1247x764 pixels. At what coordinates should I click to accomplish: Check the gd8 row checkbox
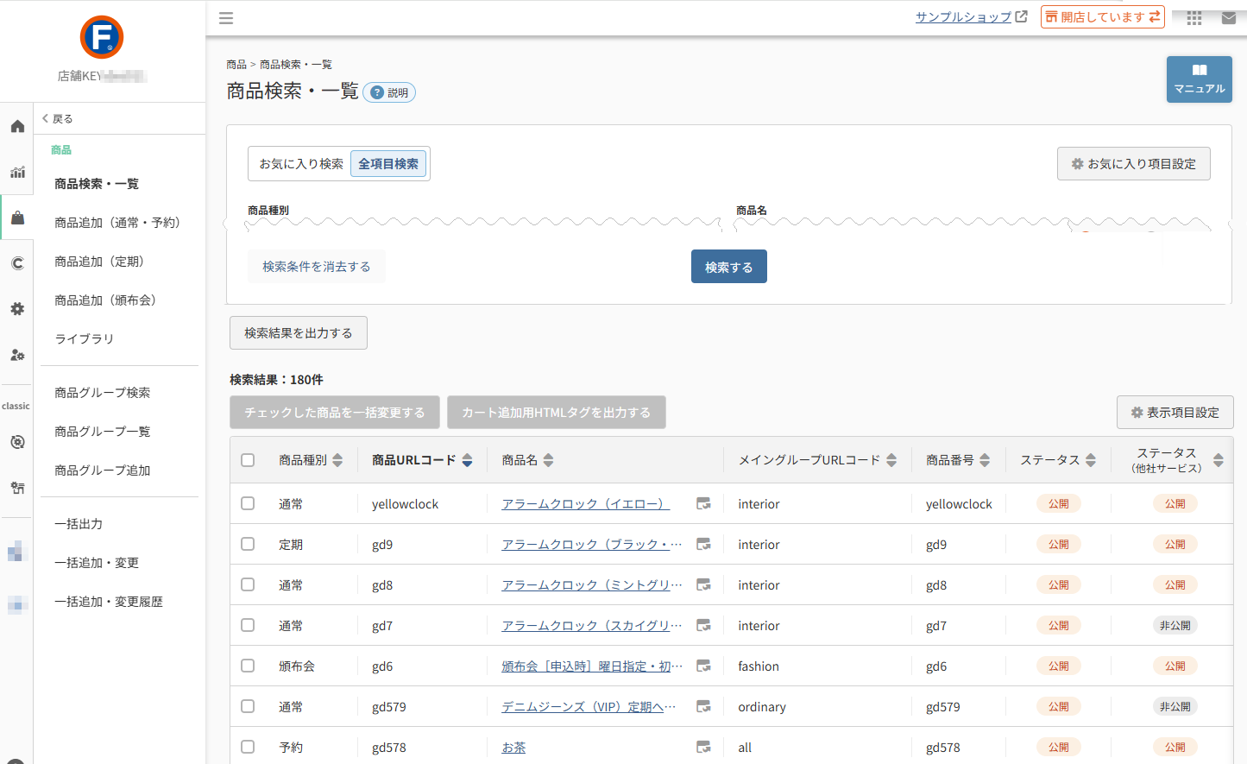(248, 584)
